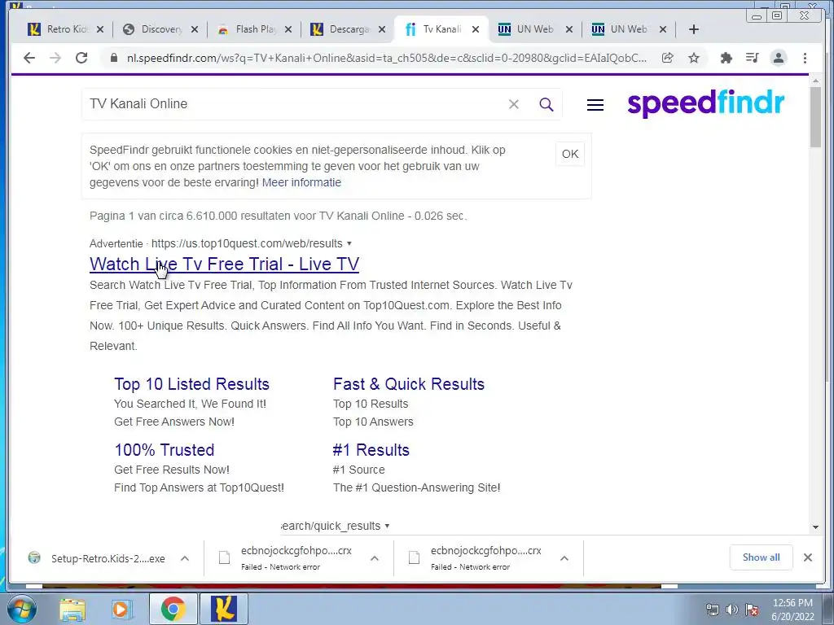Viewport: 834px width, 625px height.
Task: Clear the search box with the X icon
Action: tap(513, 104)
